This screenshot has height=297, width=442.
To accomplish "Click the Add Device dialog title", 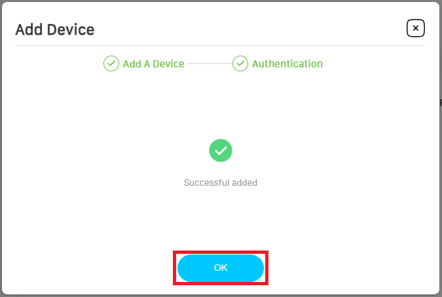I will tap(55, 29).
